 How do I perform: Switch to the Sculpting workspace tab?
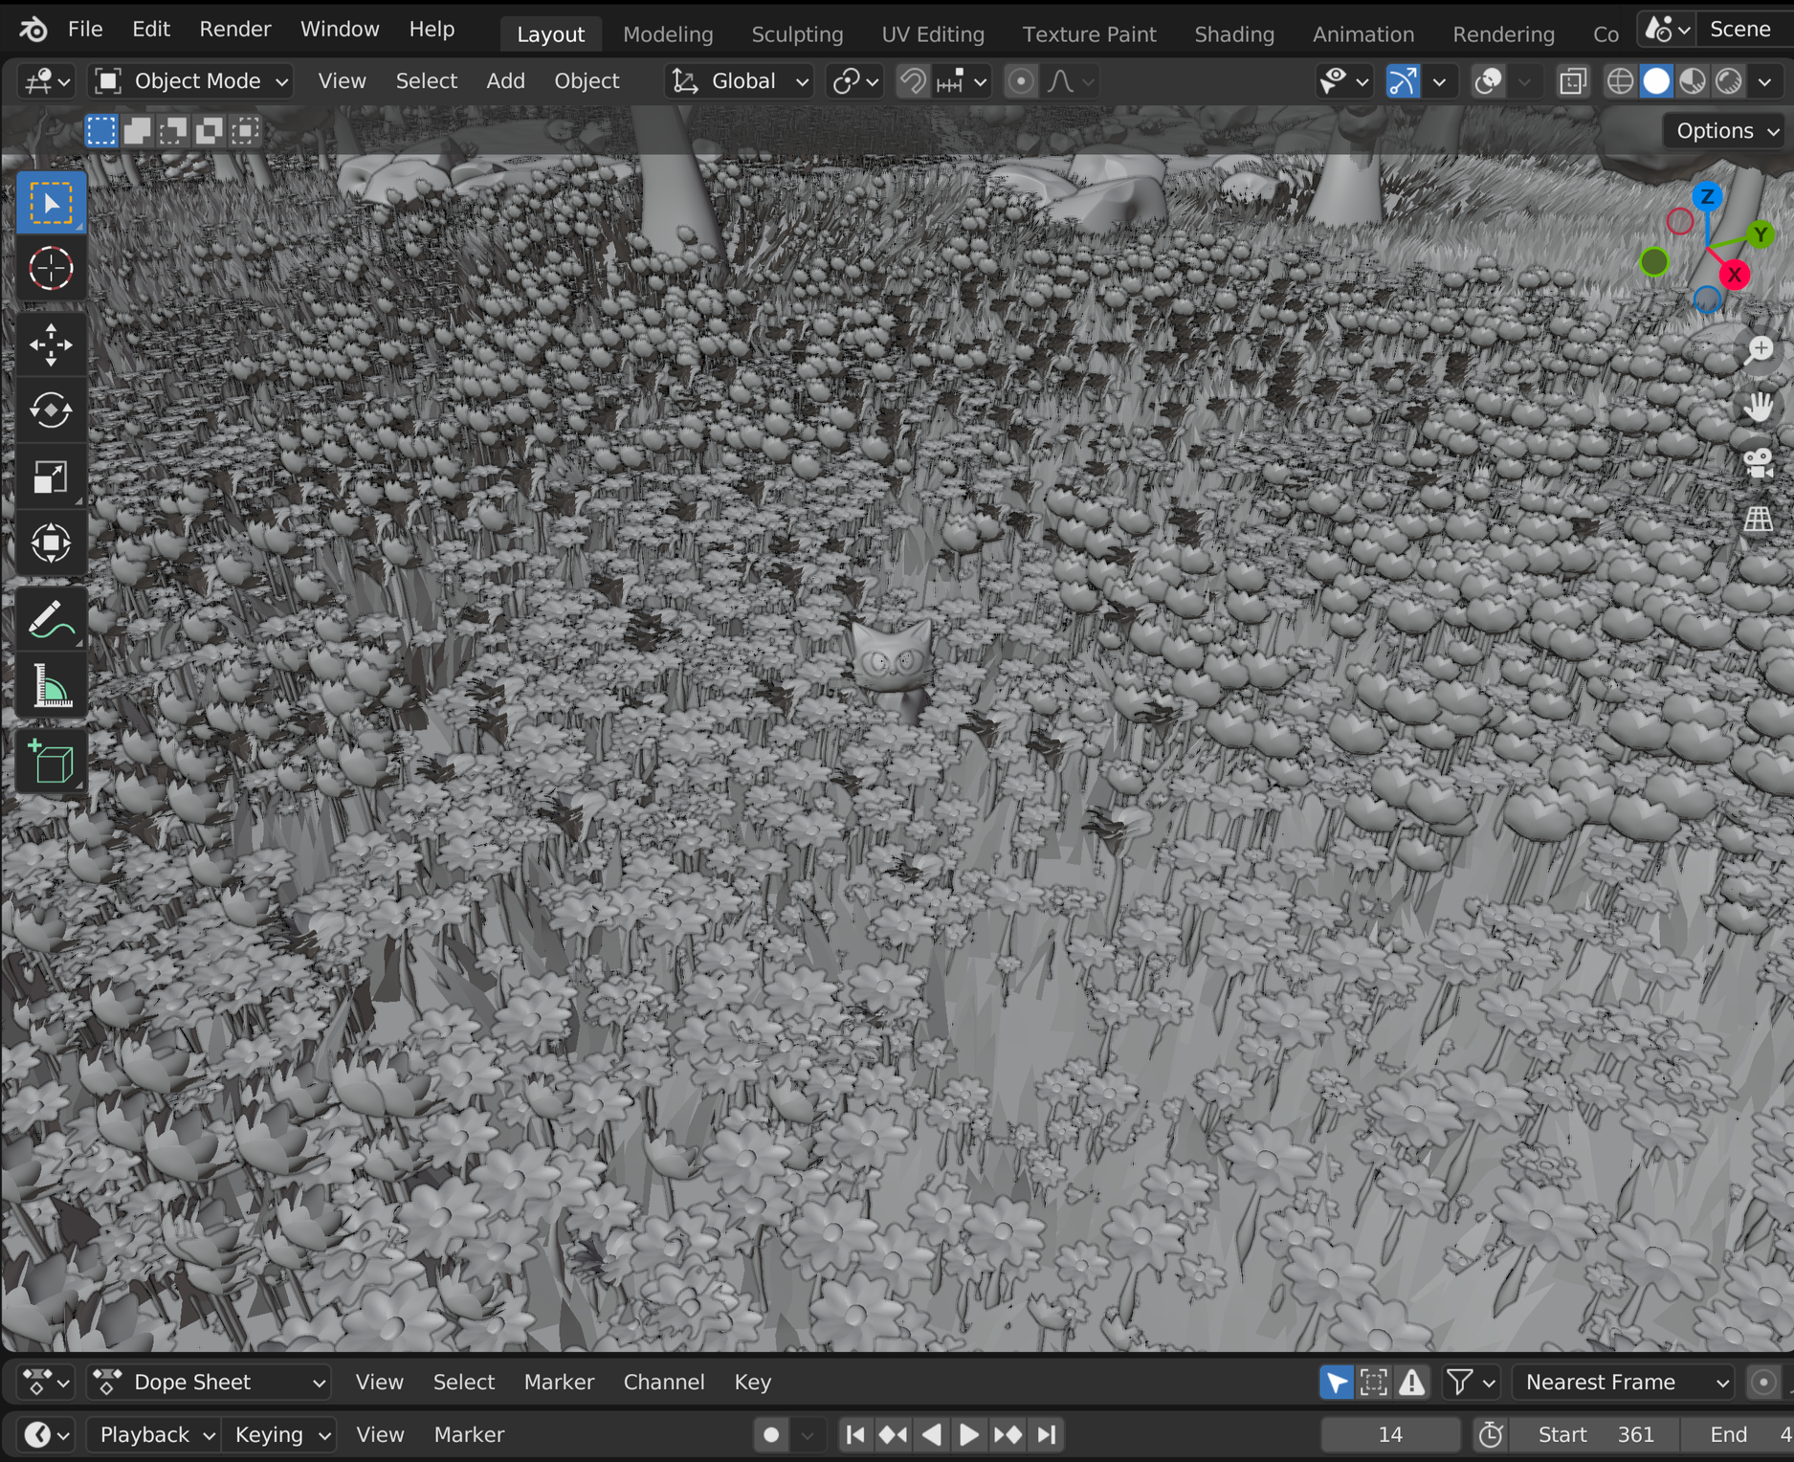pyautogui.click(x=797, y=33)
